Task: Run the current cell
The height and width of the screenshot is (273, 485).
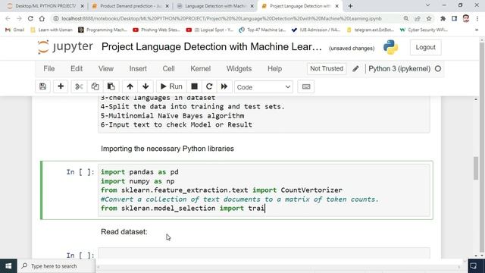Action: click(171, 86)
